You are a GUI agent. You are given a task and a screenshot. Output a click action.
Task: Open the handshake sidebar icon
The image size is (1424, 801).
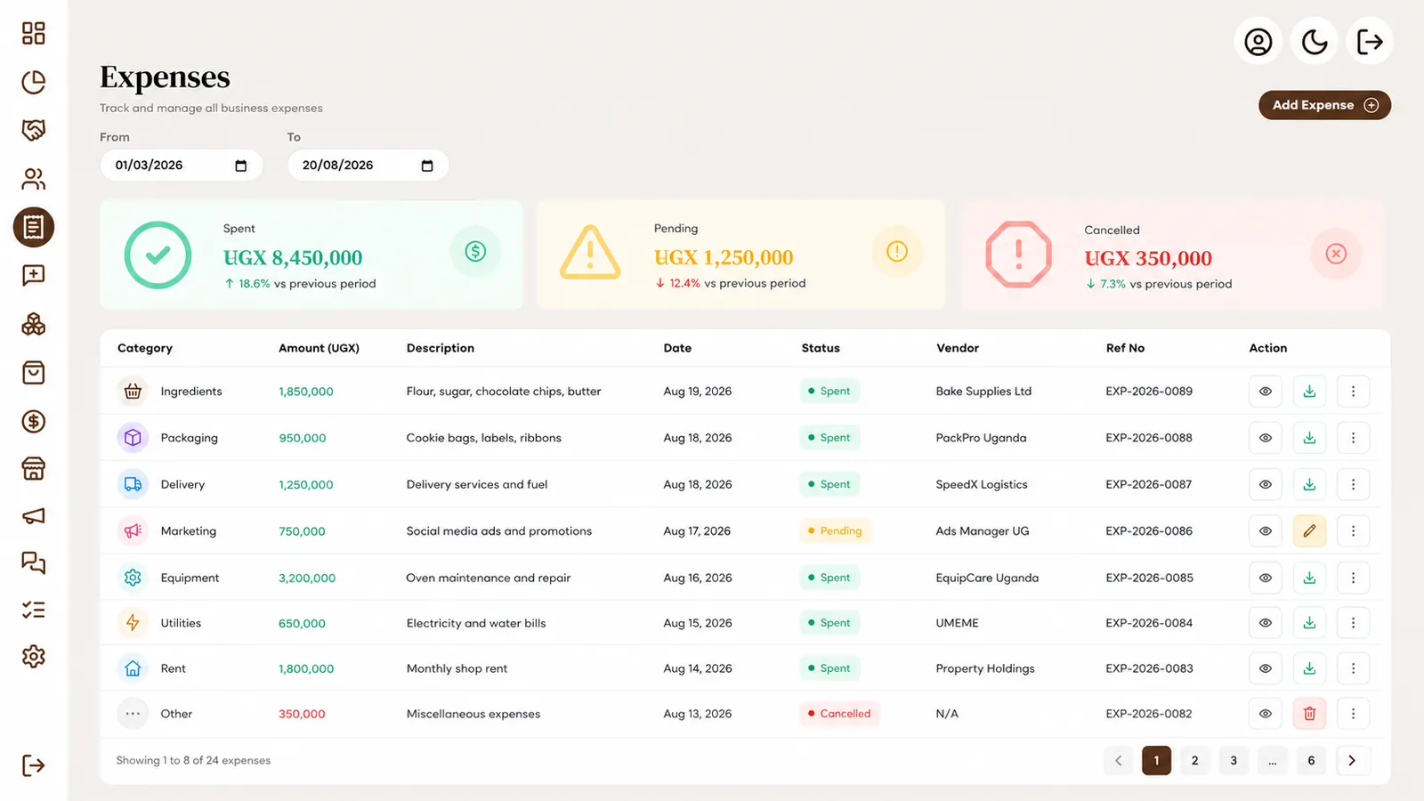(33, 130)
